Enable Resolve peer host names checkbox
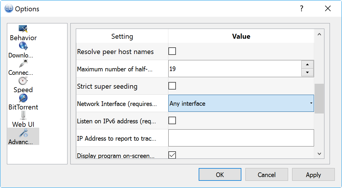 coord(172,51)
